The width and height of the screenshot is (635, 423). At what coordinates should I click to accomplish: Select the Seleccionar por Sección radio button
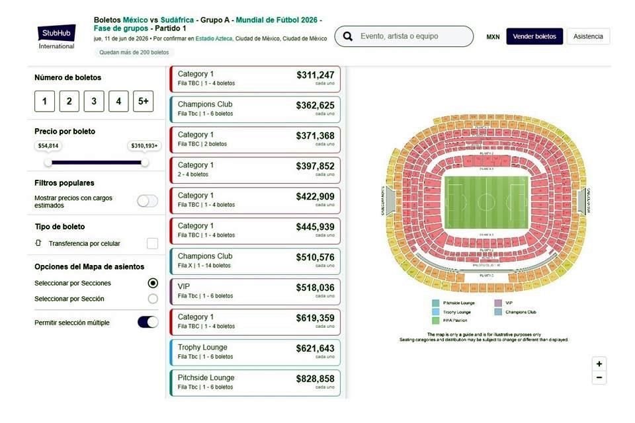153,299
